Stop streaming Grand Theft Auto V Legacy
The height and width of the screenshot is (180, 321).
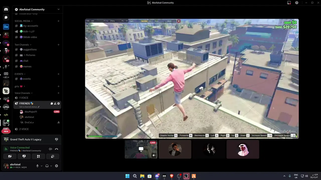(x=56, y=139)
